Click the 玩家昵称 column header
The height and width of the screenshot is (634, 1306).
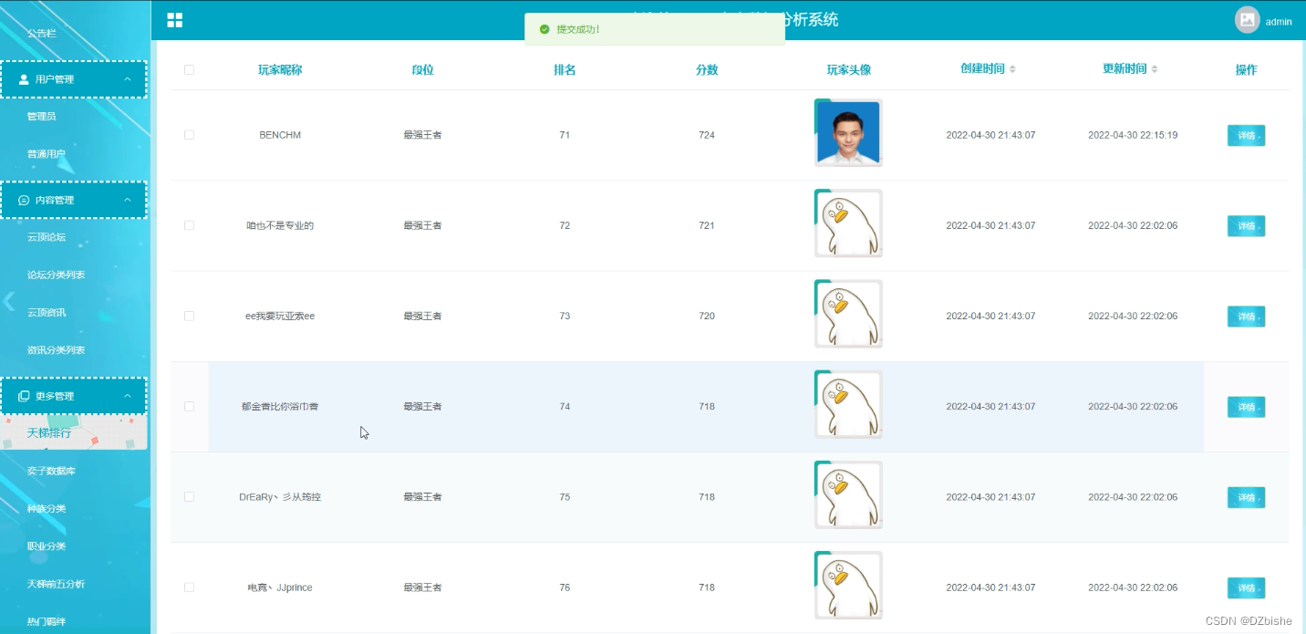pos(280,69)
